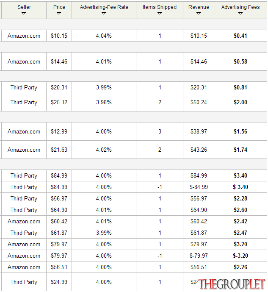The image size is (268, 292).
Task: Select the 4.02% fee rate cell
Action: (104, 150)
